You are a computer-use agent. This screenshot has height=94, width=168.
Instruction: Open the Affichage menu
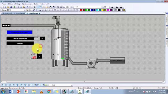coord(17,4)
